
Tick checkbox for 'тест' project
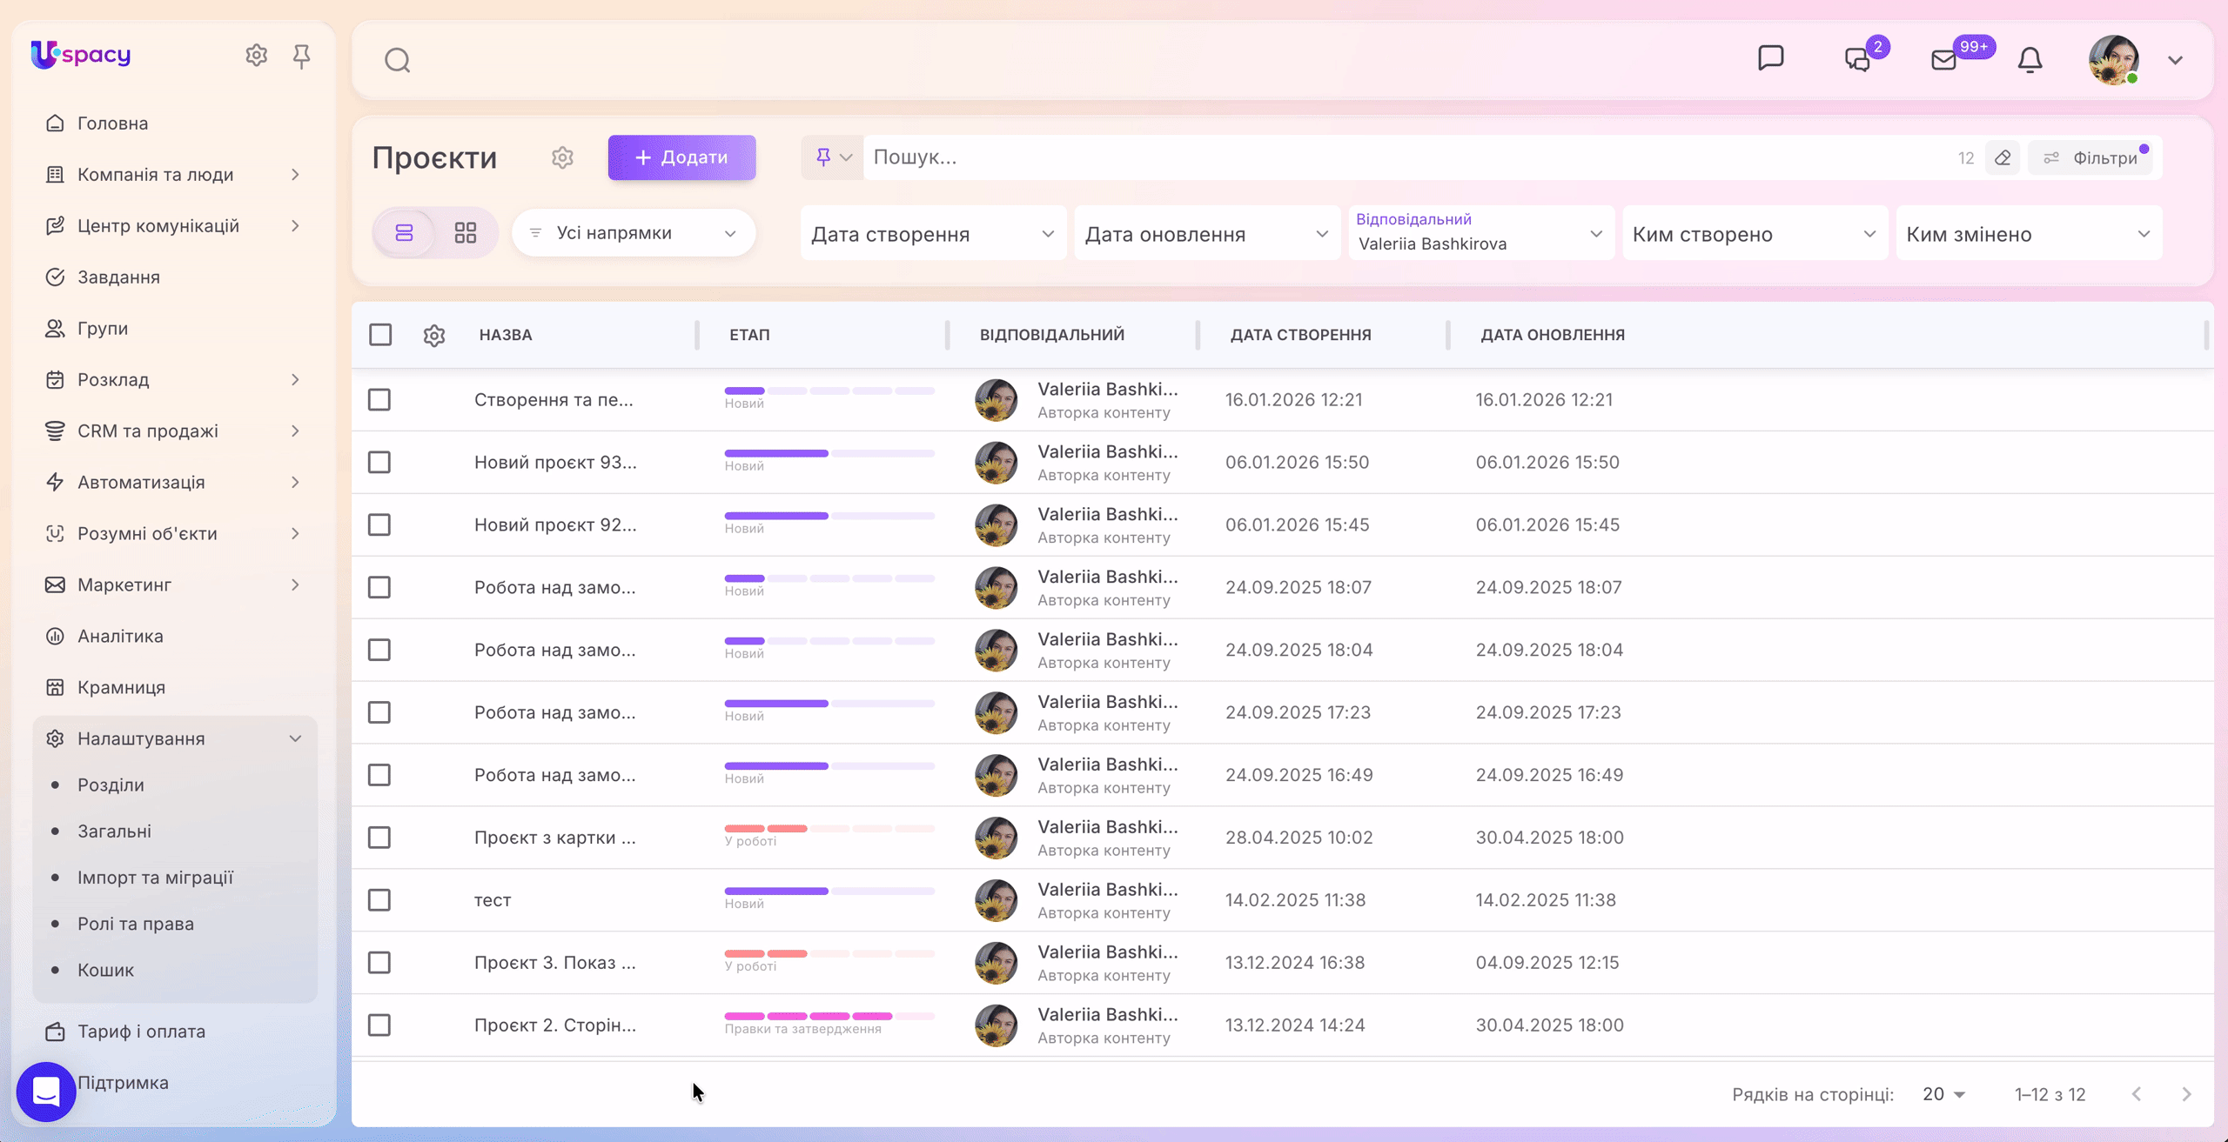click(x=379, y=900)
